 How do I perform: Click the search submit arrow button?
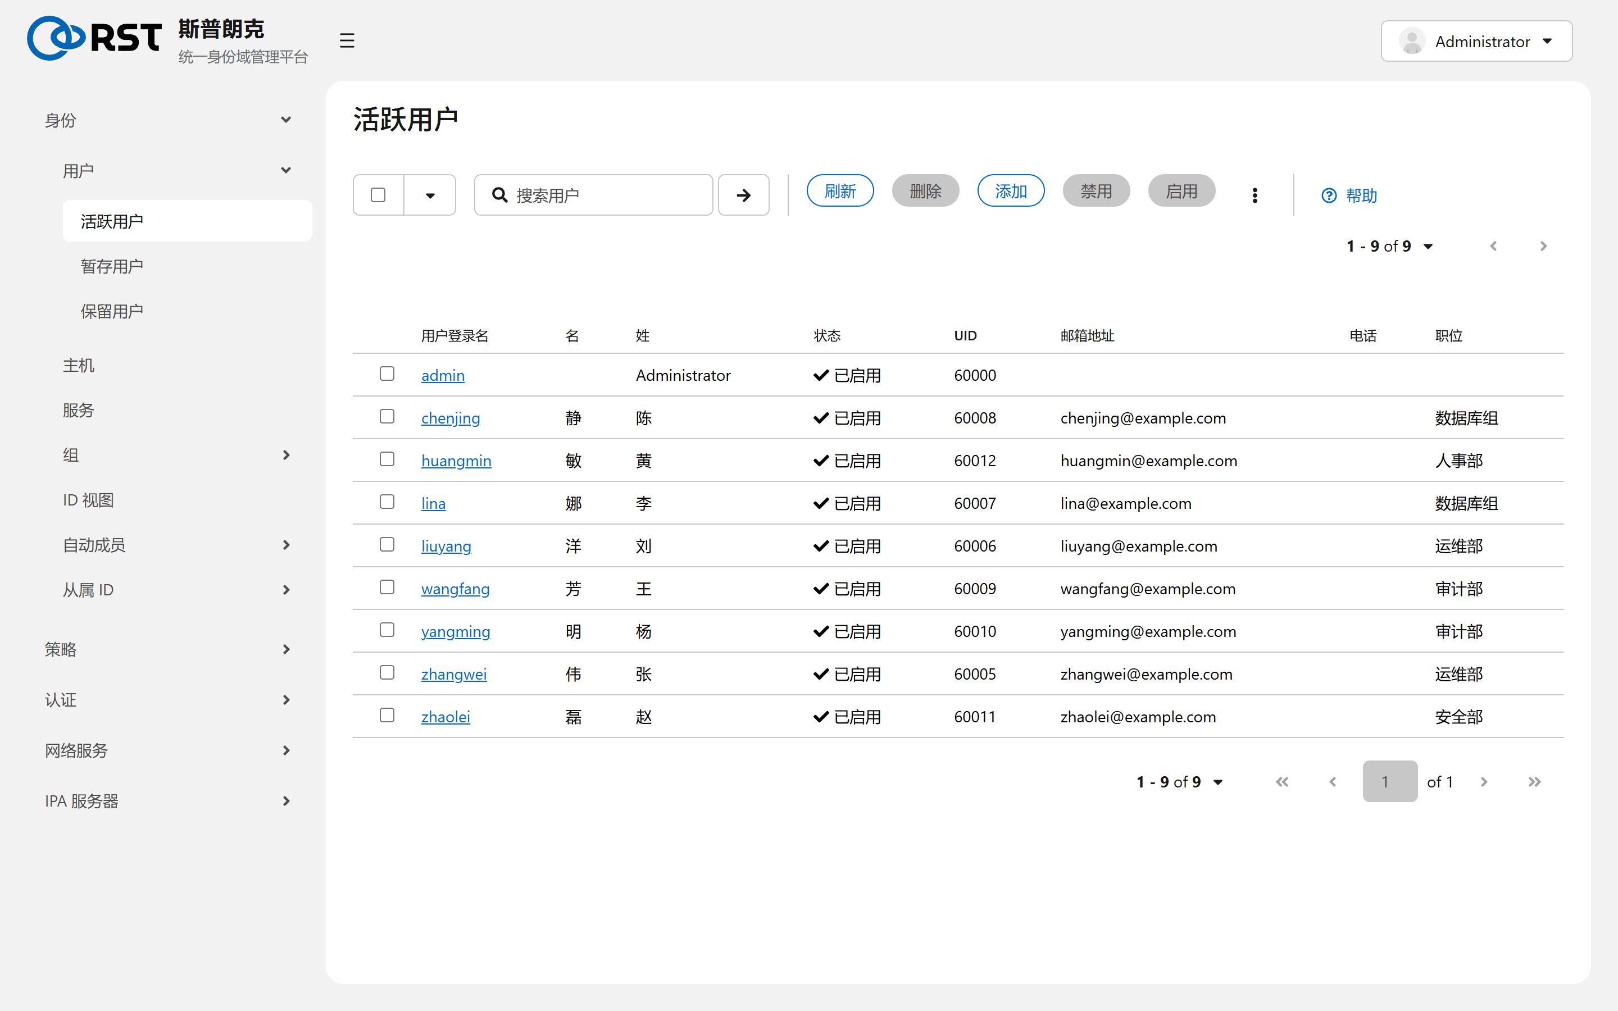click(x=743, y=195)
